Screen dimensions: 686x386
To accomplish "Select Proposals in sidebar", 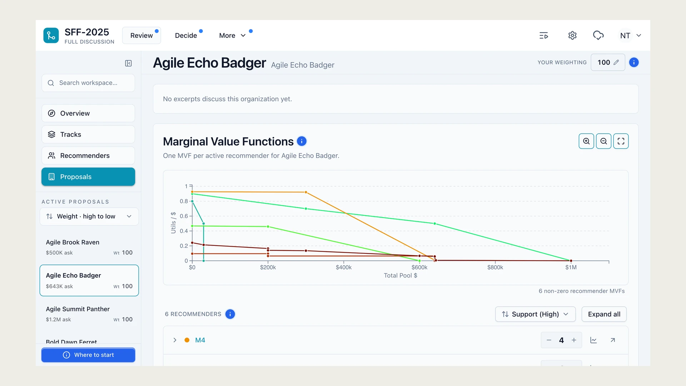I will [x=88, y=177].
